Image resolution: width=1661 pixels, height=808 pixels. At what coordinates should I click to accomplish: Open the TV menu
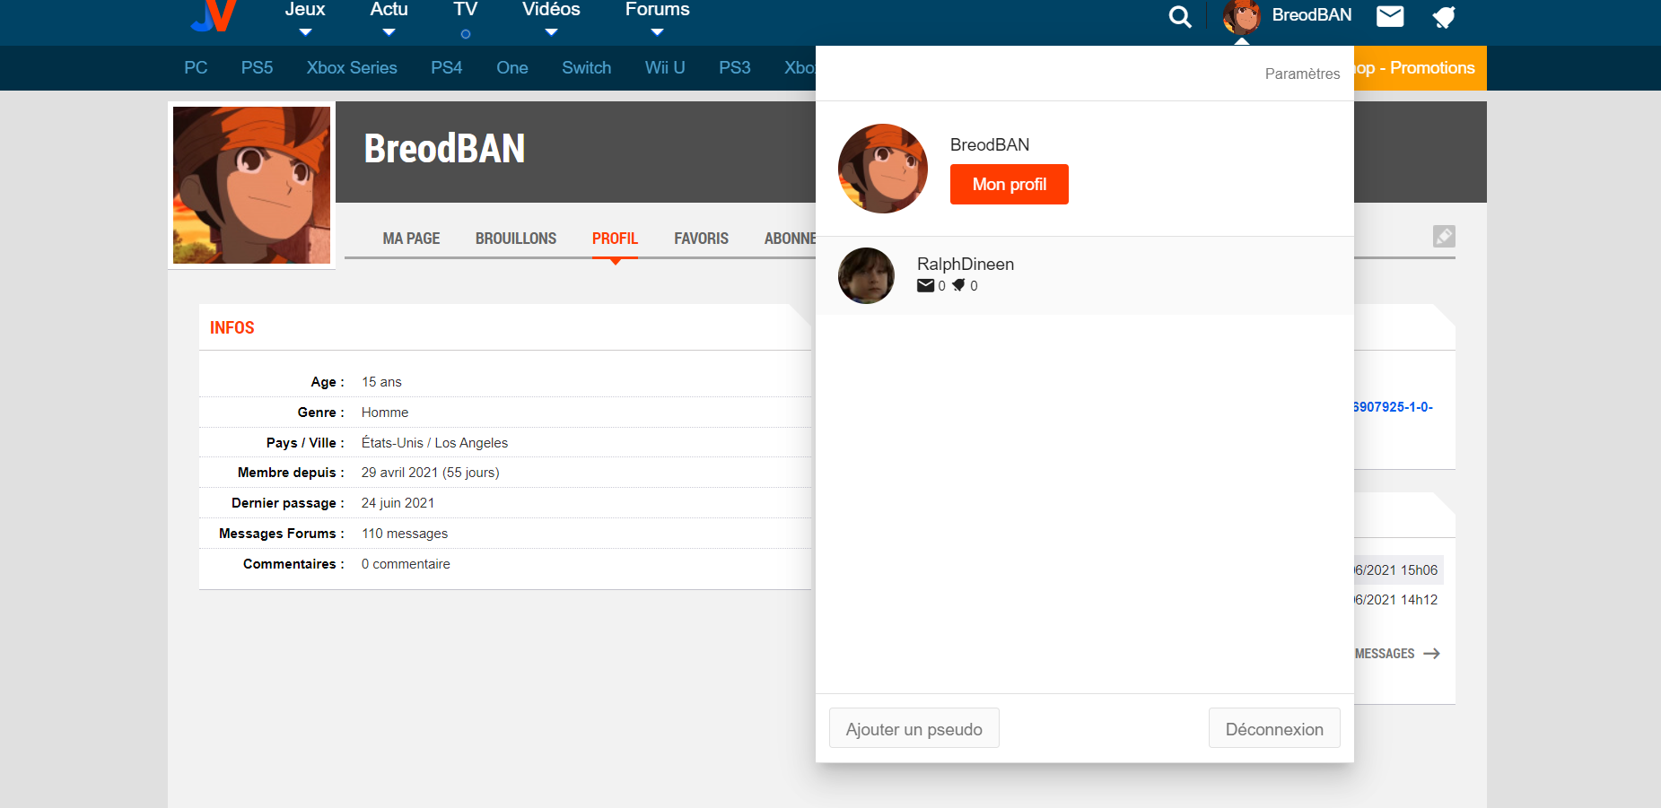coord(465,11)
